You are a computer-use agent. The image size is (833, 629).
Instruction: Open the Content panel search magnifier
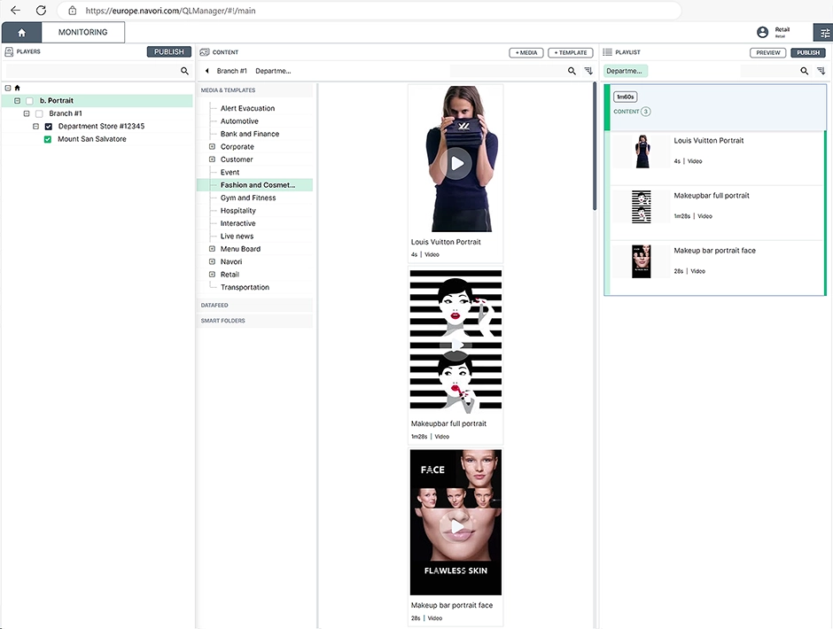point(571,70)
